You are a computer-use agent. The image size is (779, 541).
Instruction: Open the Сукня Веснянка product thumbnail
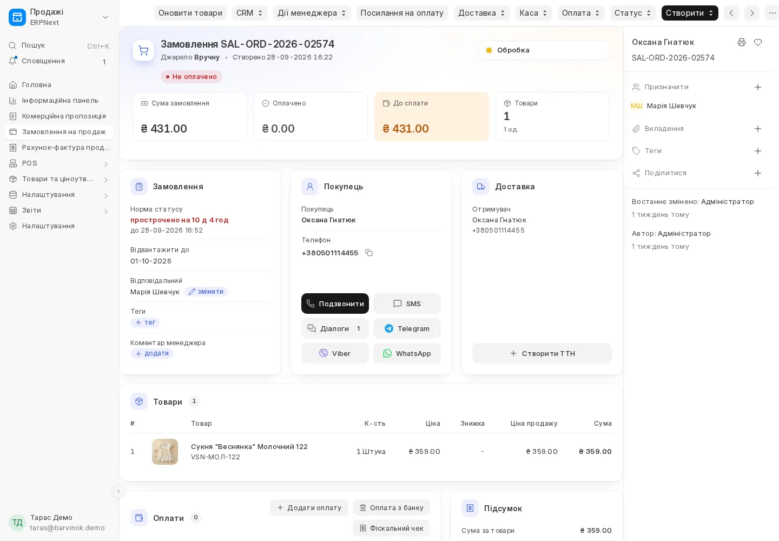click(x=165, y=452)
